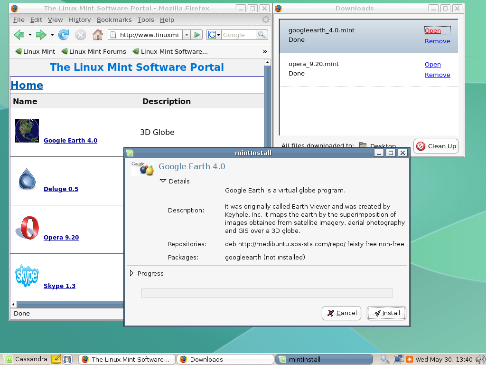Image resolution: width=486 pixels, height=365 pixels.
Task: Open the Bookmarks menu in Firefox
Action: [114, 20]
